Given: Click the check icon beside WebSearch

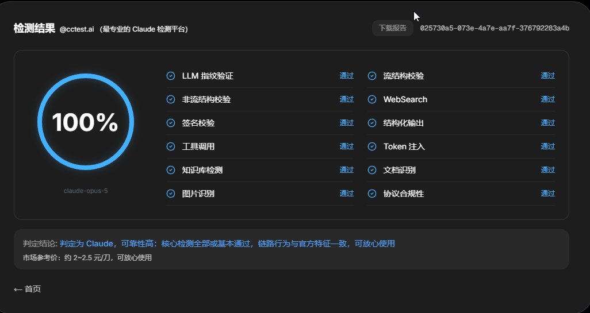Looking at the screenshot, I should click(x=371, y=99).
